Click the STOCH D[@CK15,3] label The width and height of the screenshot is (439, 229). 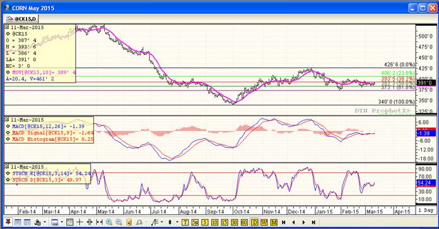(47, 180)
